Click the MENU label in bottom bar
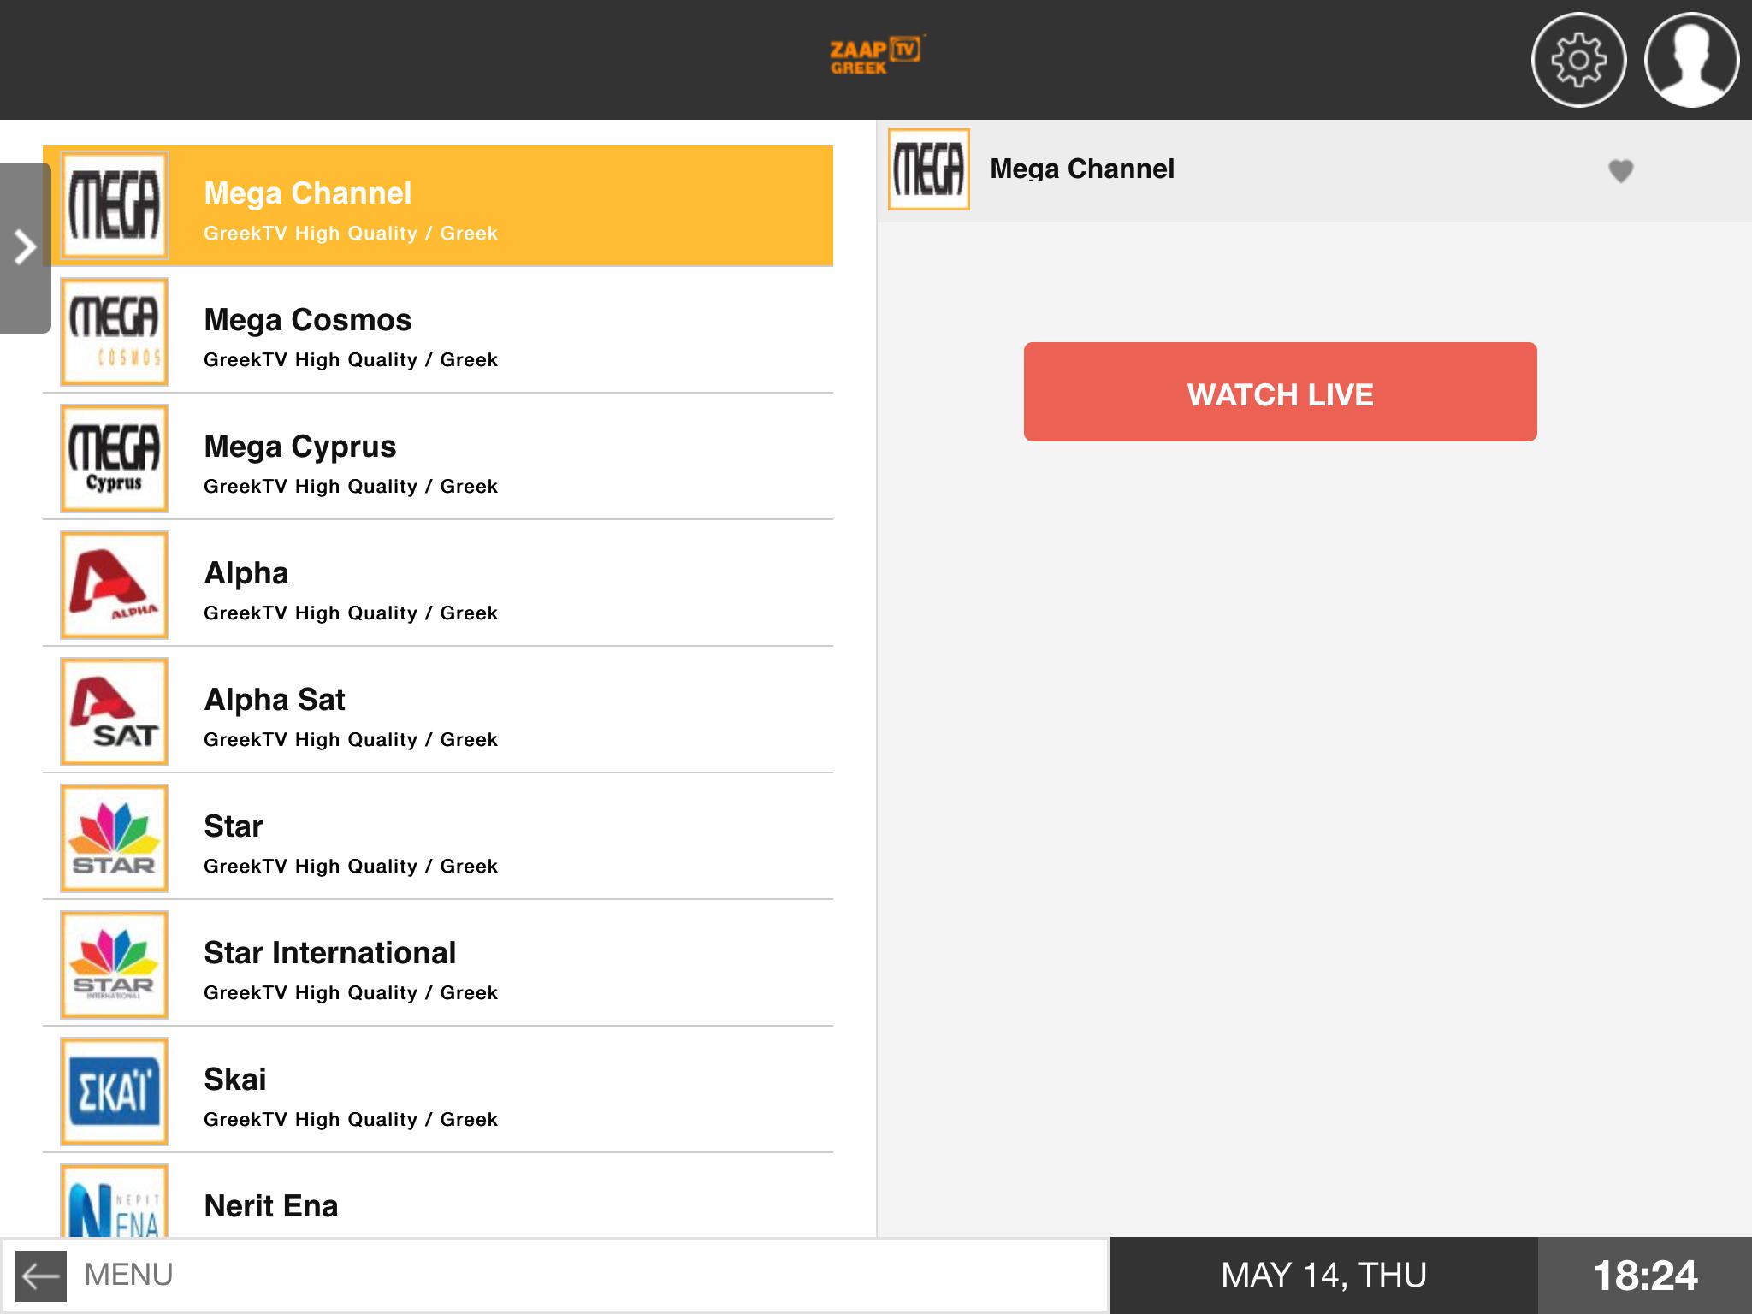Image resolution: width=1752 pixels, height=1314 pixels. tap(128, 1275)
